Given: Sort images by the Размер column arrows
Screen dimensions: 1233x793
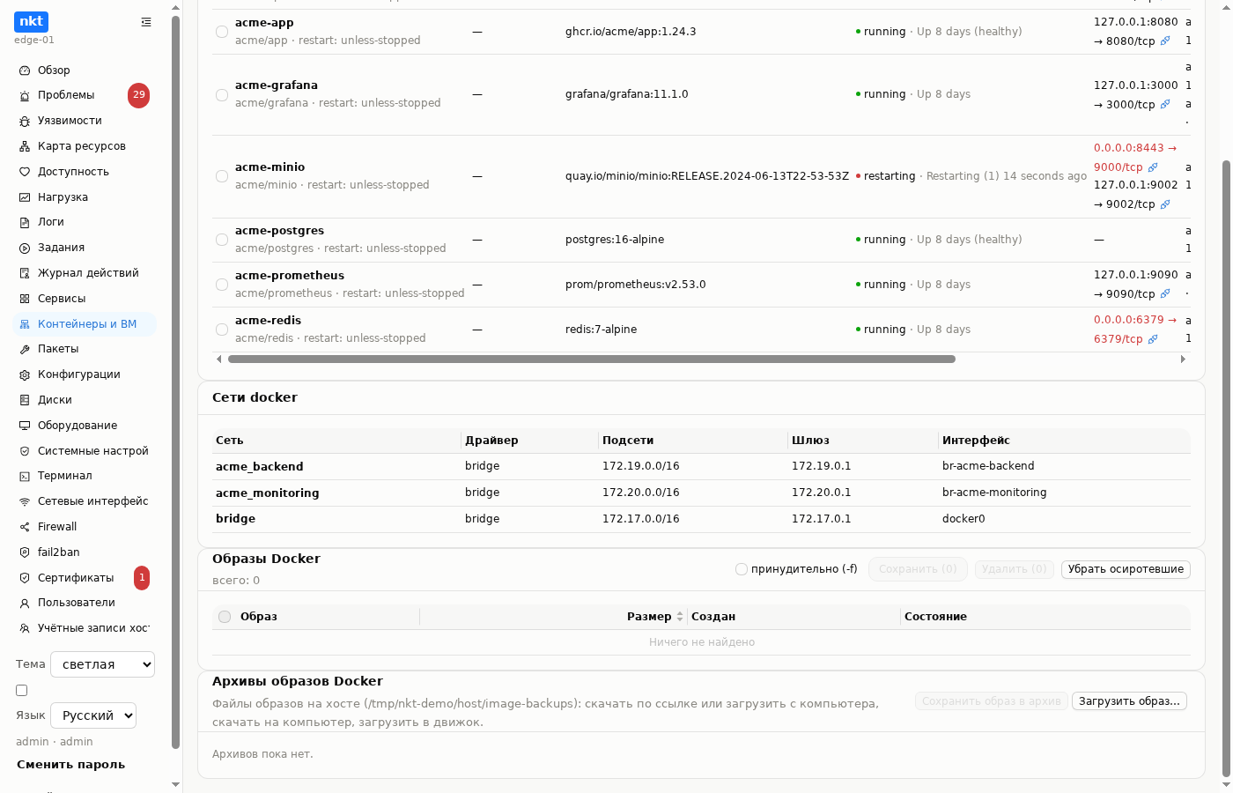Looking at the screenshot, I should [679, 617].
